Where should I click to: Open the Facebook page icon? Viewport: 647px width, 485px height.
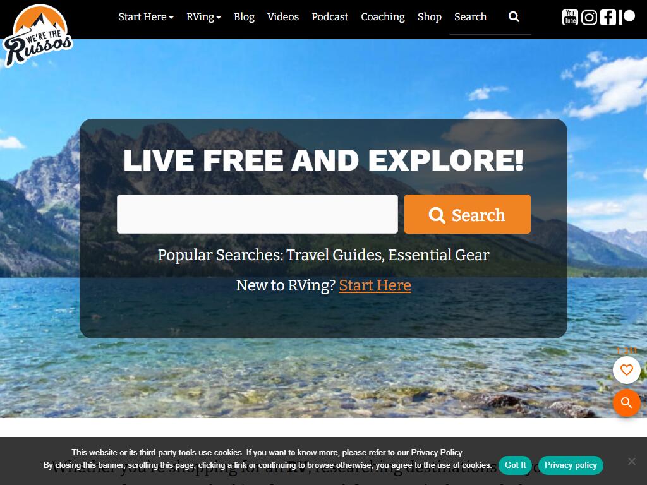(x=608, y=17)
